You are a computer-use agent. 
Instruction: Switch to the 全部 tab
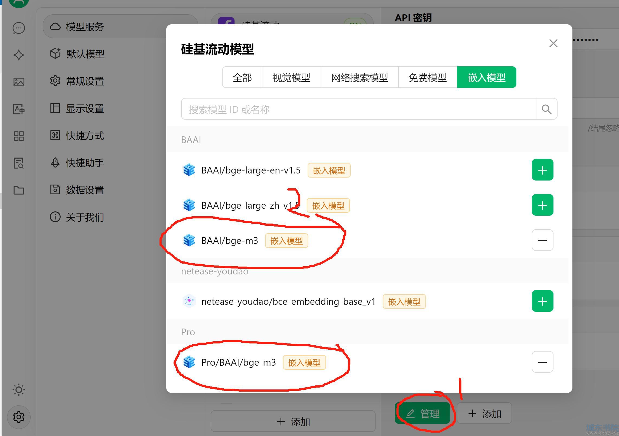tap(242, 77)
